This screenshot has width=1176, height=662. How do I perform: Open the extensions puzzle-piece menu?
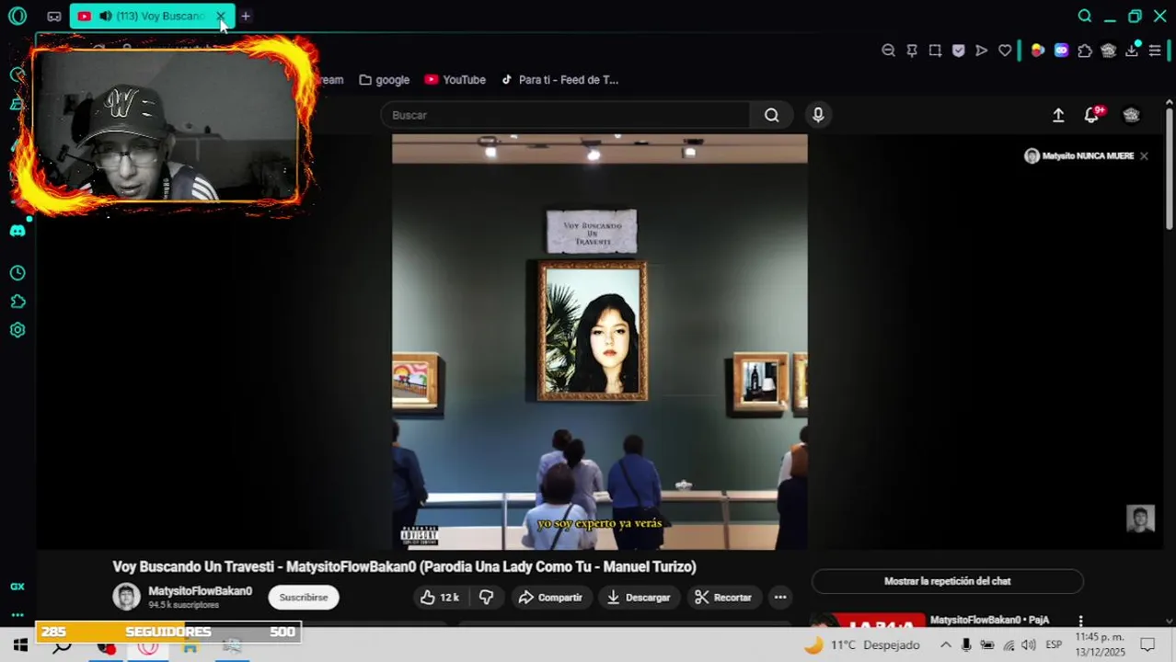point(1085,51)
